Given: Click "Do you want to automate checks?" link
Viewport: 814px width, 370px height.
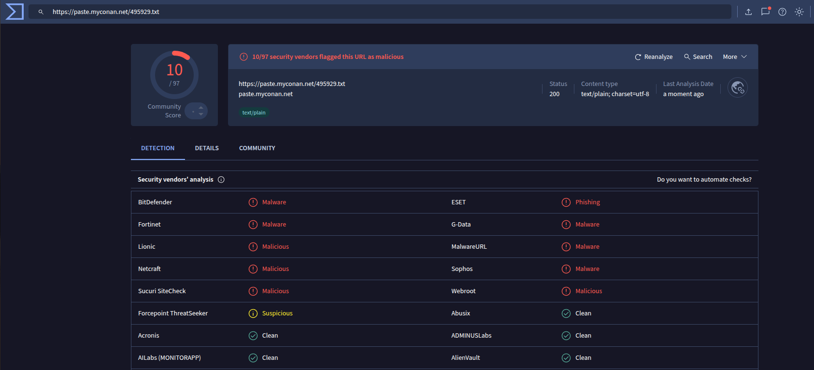Looking at the screenshot, I should 704,180.
